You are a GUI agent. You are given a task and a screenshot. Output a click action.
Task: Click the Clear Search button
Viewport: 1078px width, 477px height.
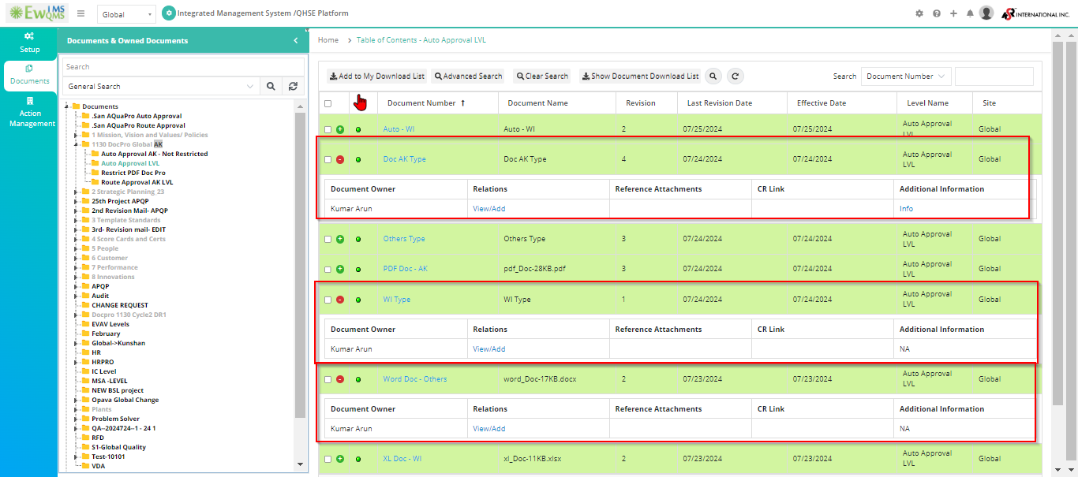tap(541, 76)
